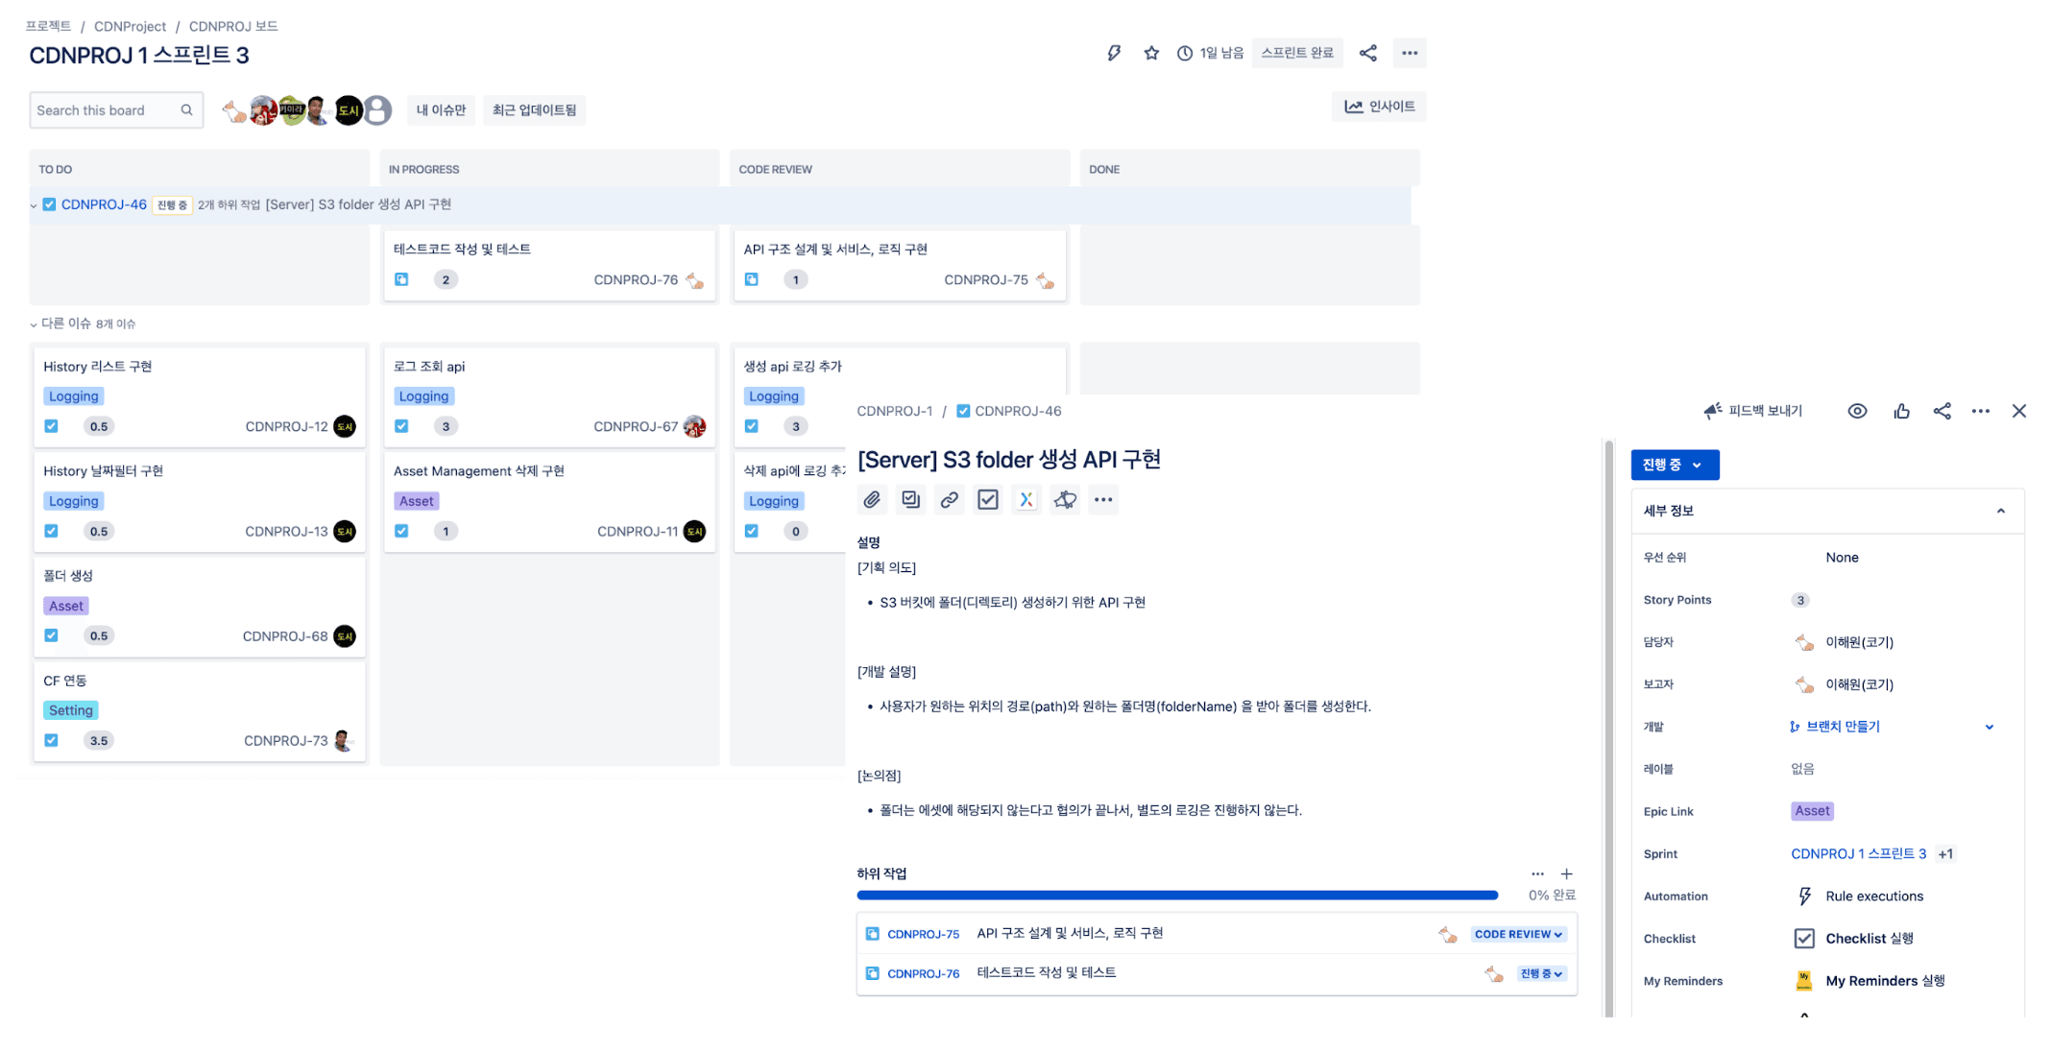
Task: Change CDNPROJ-76 진행 중 status dropdown
Action: [x=1541, y=973]
